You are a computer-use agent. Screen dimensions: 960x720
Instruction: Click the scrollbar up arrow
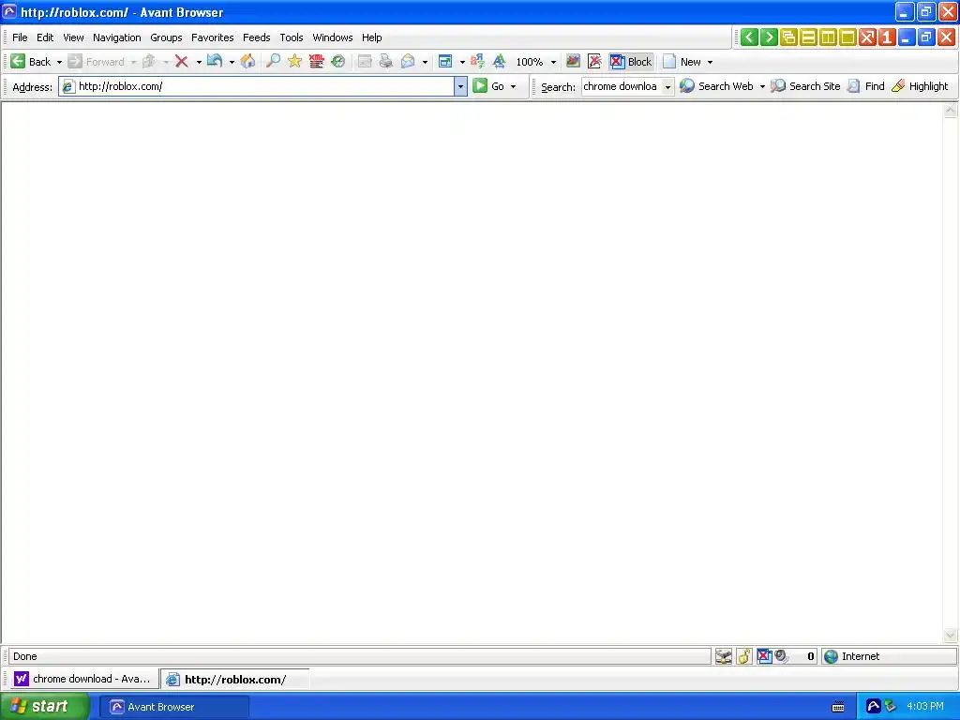(x=951, y=111)
